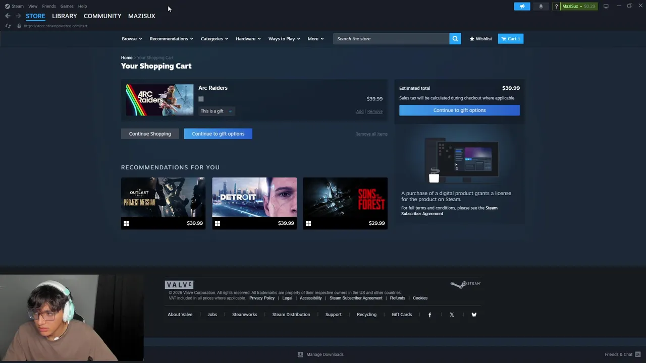The image size is (646, 363).
Task: Open the Sons of the Forest card
Action: [345, 203]
